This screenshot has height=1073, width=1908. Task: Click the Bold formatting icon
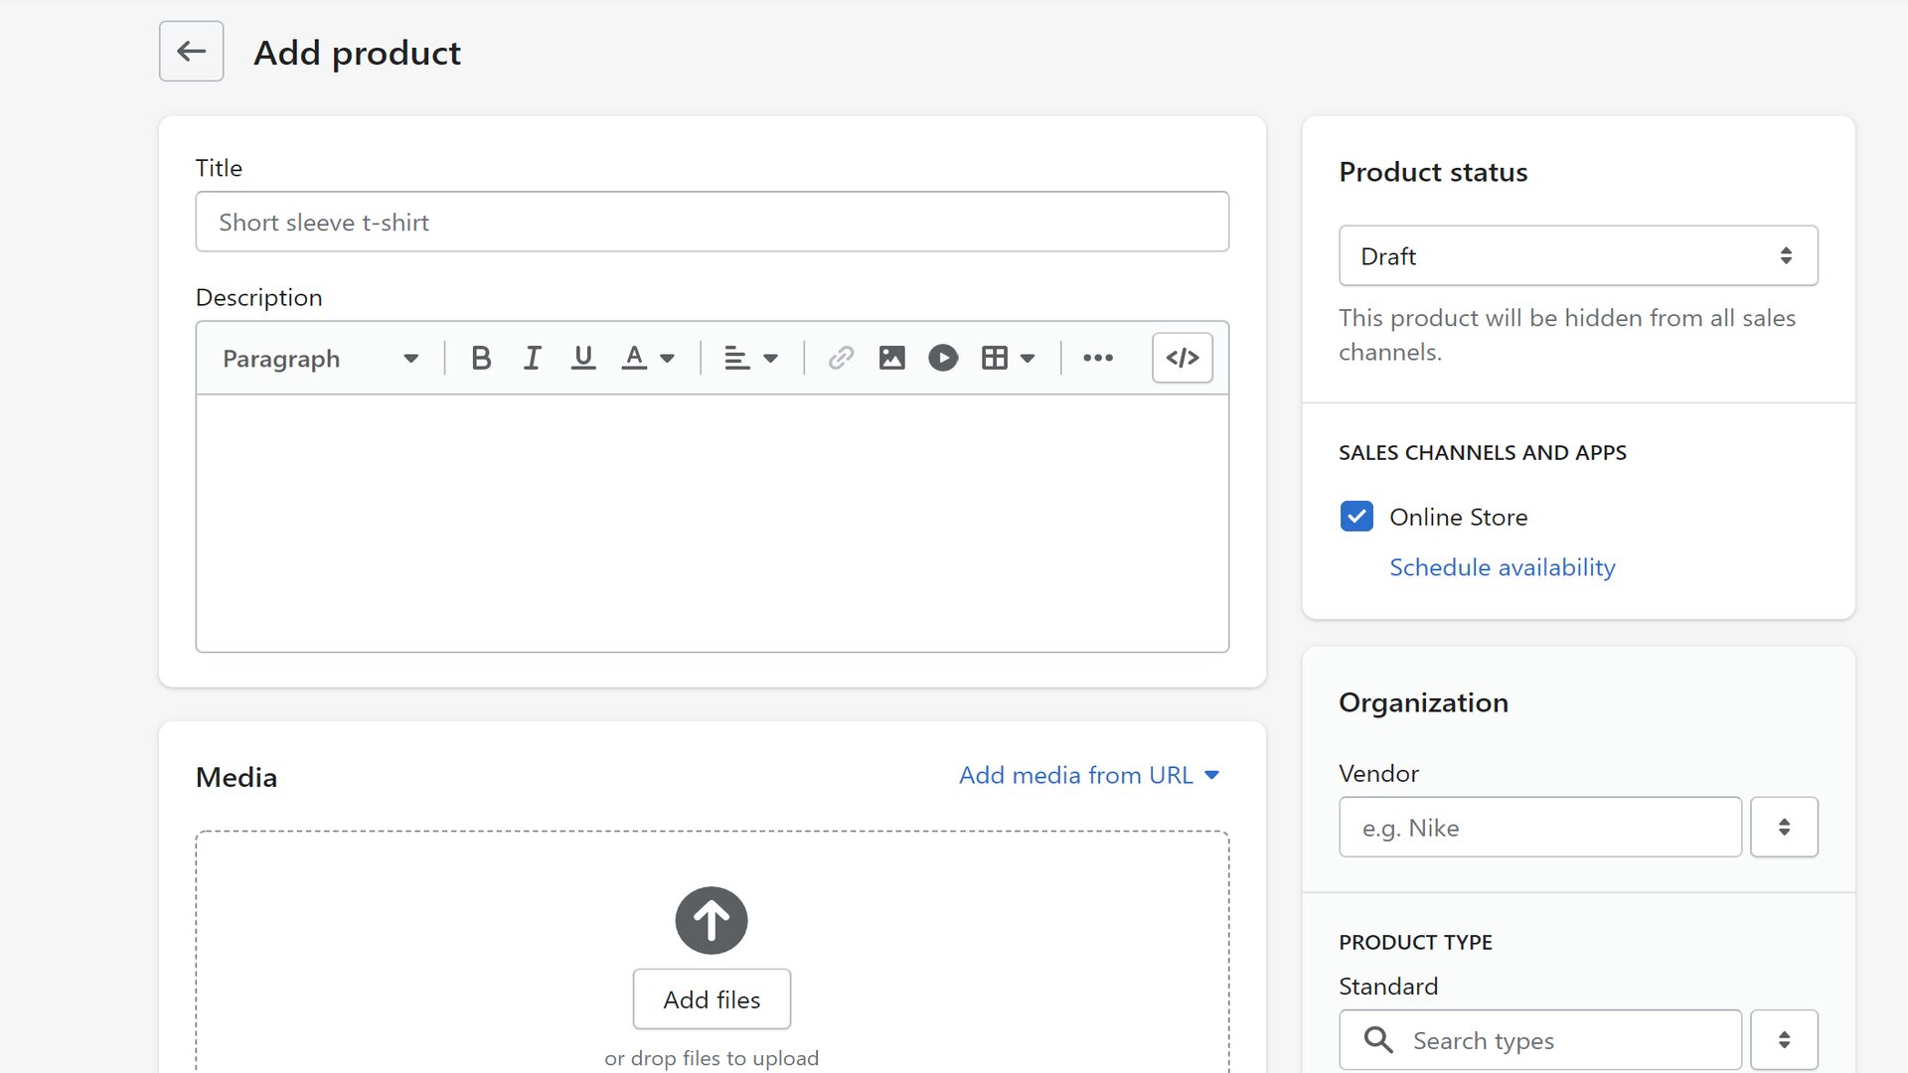tap(480, 358)
